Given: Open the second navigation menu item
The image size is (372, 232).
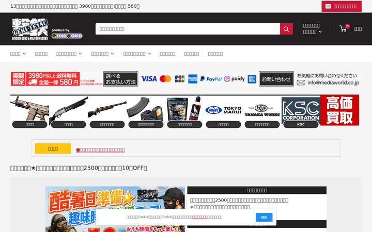Looking at the screenshot, I should 41,54.
